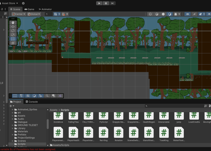Select the Rotate tool
Image resolution: width=211 pixels, height=151 pixels.
pyautogui.click(x=13, y=31)
